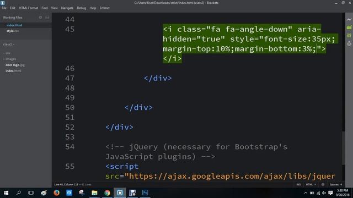Open the Debug menu
This screenshot has height=198, width=353.
tap(81, 8)
